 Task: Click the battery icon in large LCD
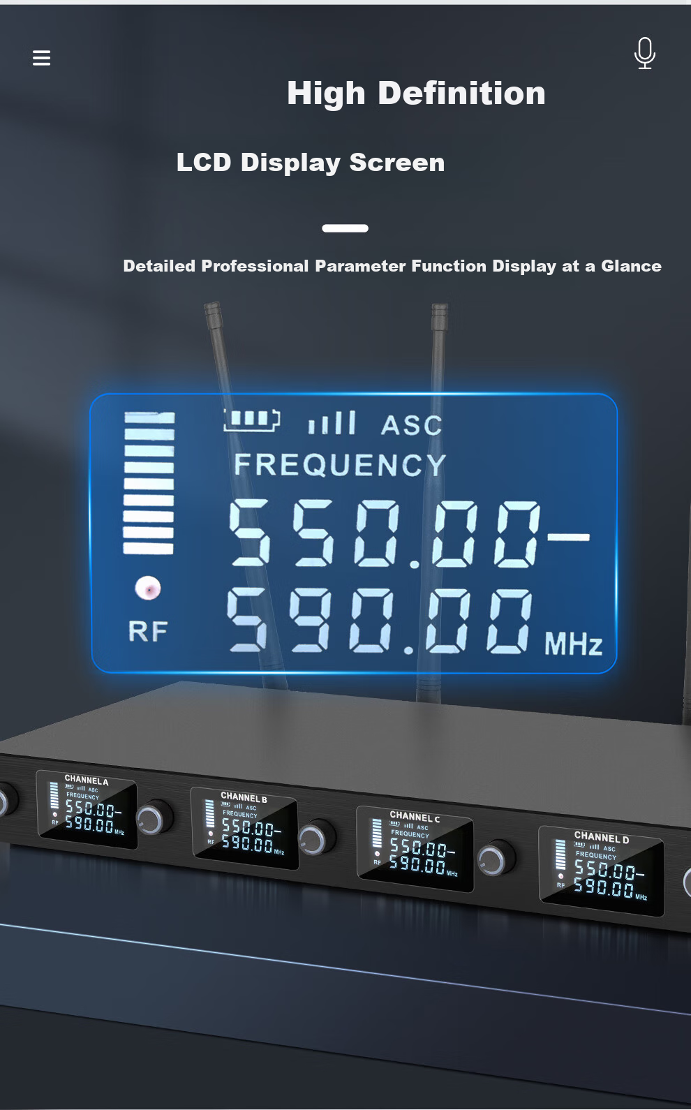252,419
